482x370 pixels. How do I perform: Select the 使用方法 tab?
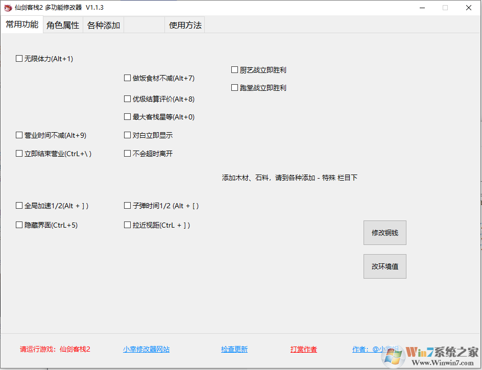tap(184, 24)
